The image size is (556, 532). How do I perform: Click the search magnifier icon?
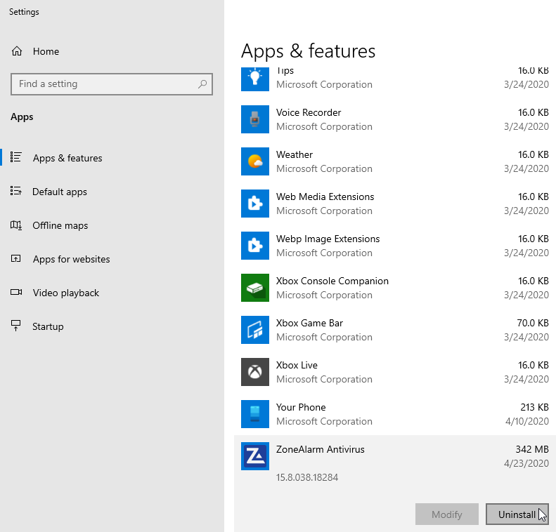pyautogui.click(x=202, y=84)
